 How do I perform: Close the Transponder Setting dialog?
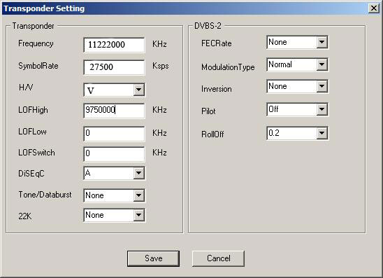[x=374, y=8]
